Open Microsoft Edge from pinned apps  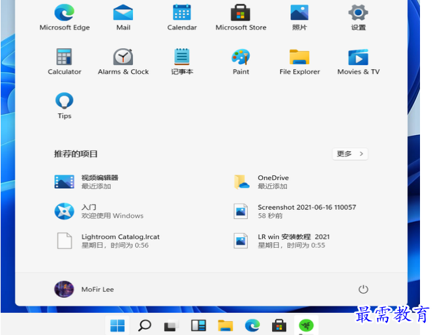65,18
